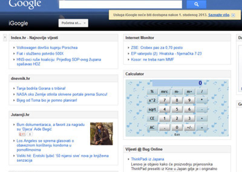This screenshot has width=242, height=172.
Task: Click the calculator mrc key
Action: point(164,91)
